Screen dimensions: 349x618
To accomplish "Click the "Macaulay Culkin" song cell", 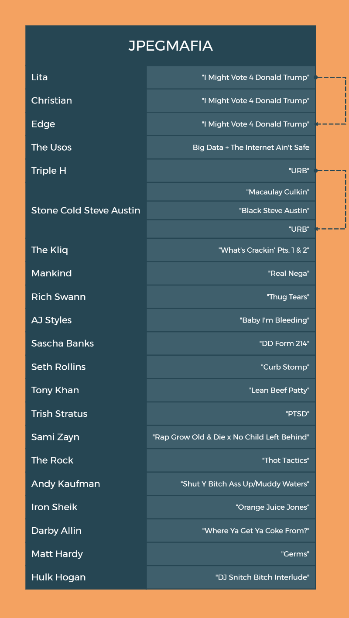I will pos(277,192).
